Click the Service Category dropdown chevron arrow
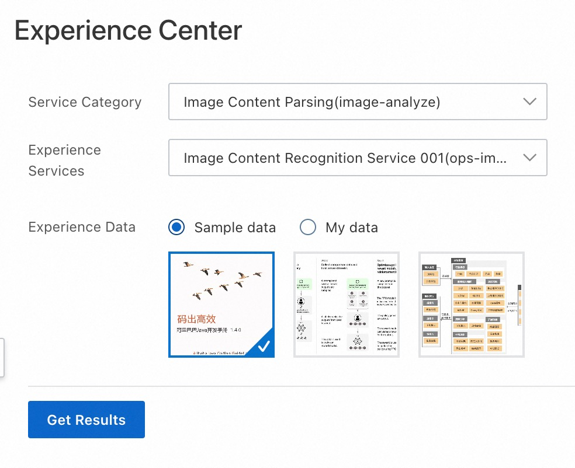 pyautogui.click(x=529, y=102)
